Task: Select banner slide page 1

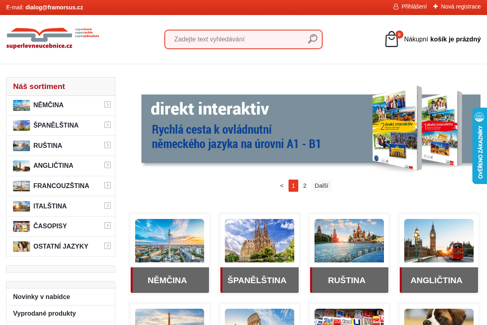Action: coord(293,186)
